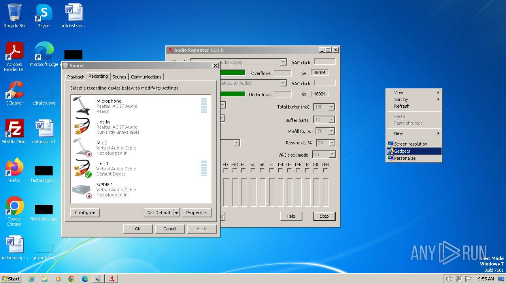Toggle the TFC channel checkbox
The height and width of the screenshot is (284, 506).
(289, 171)
